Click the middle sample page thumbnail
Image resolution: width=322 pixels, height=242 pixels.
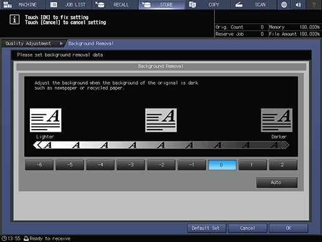coord(161,120)
